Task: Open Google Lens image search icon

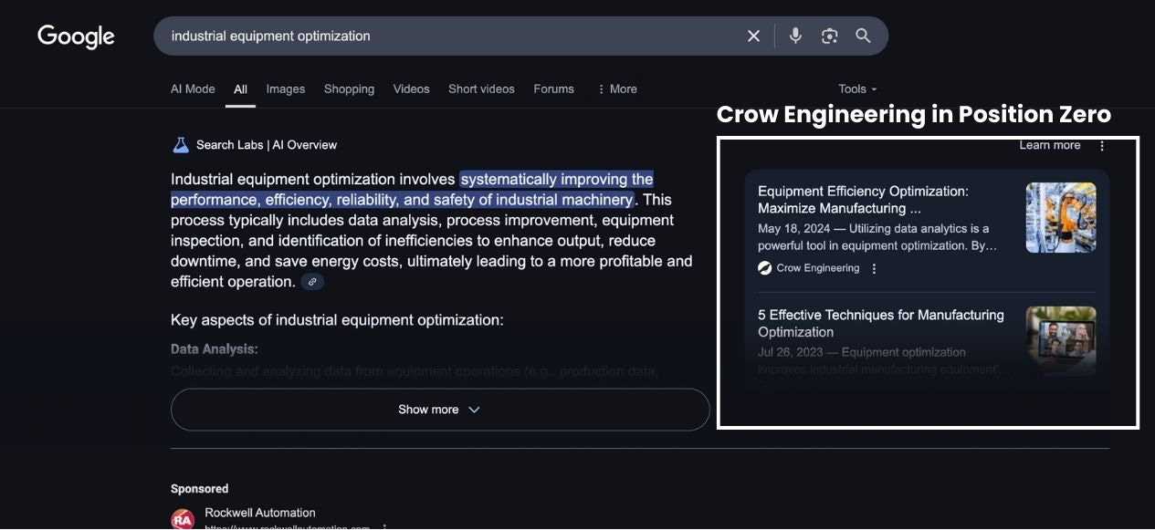Action: 829,36
